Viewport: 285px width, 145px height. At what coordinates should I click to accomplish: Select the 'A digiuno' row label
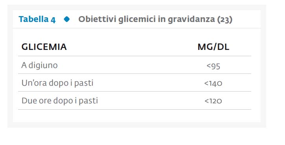(x=39, y=65)
